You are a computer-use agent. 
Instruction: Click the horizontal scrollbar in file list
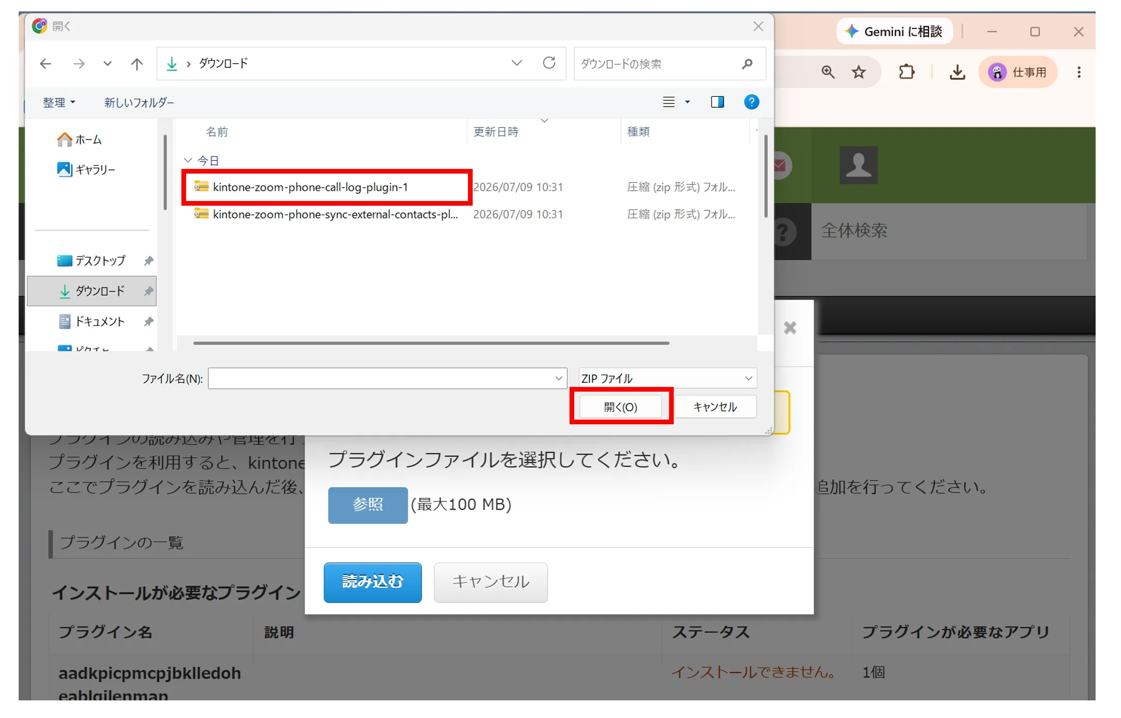431,343
